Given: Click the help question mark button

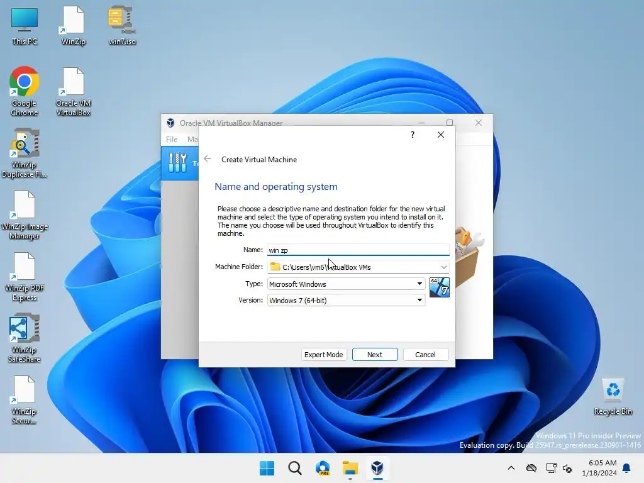Looking at the screenshot, I should (x=413, y=135).
